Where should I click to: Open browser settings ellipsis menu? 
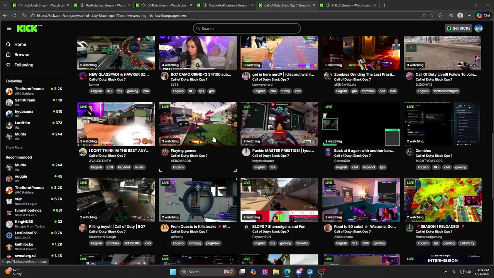pos(469,15)
